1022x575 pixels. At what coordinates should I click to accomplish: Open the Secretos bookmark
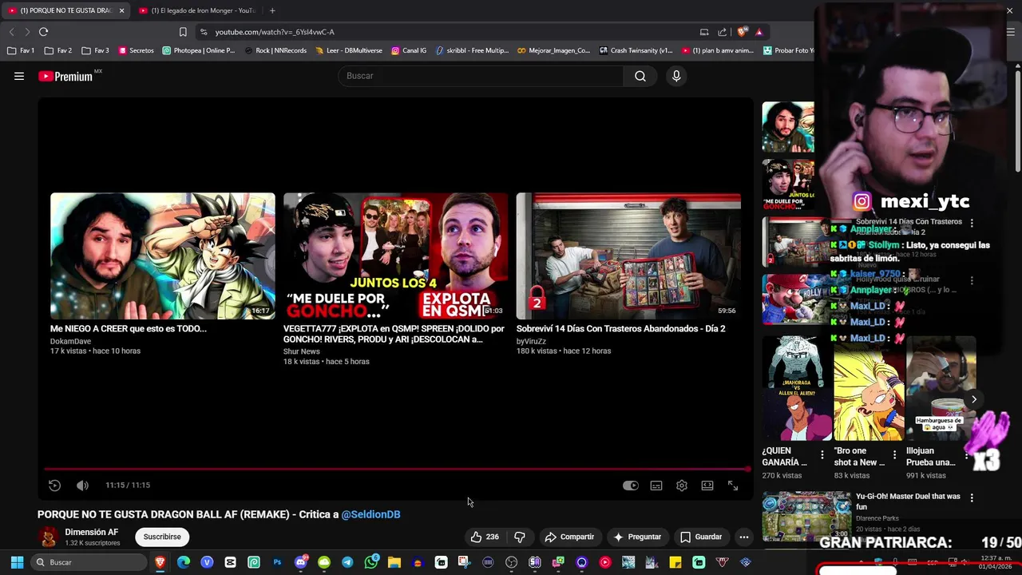(136, 50)
